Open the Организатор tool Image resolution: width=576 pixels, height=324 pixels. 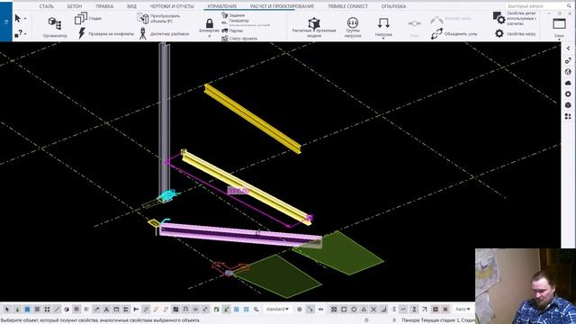(55, 26)
